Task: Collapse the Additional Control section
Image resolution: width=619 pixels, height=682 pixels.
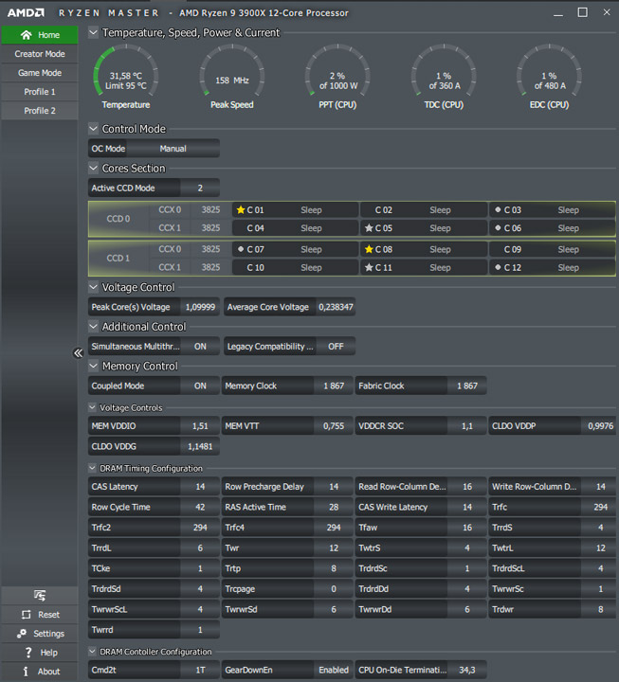Action: pyautogui.click(x=93, y=326)
